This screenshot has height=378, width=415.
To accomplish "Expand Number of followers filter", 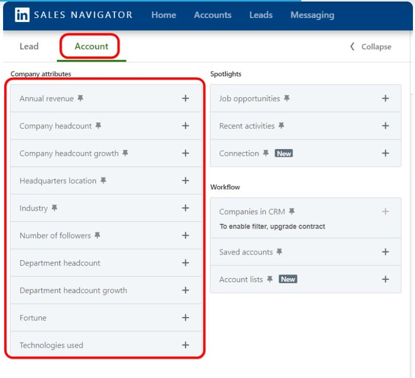I will point(185,235).
